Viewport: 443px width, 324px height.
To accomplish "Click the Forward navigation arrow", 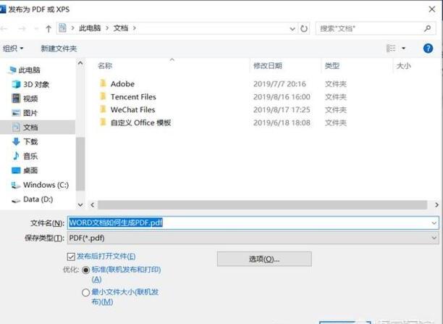I will point(22,28).
